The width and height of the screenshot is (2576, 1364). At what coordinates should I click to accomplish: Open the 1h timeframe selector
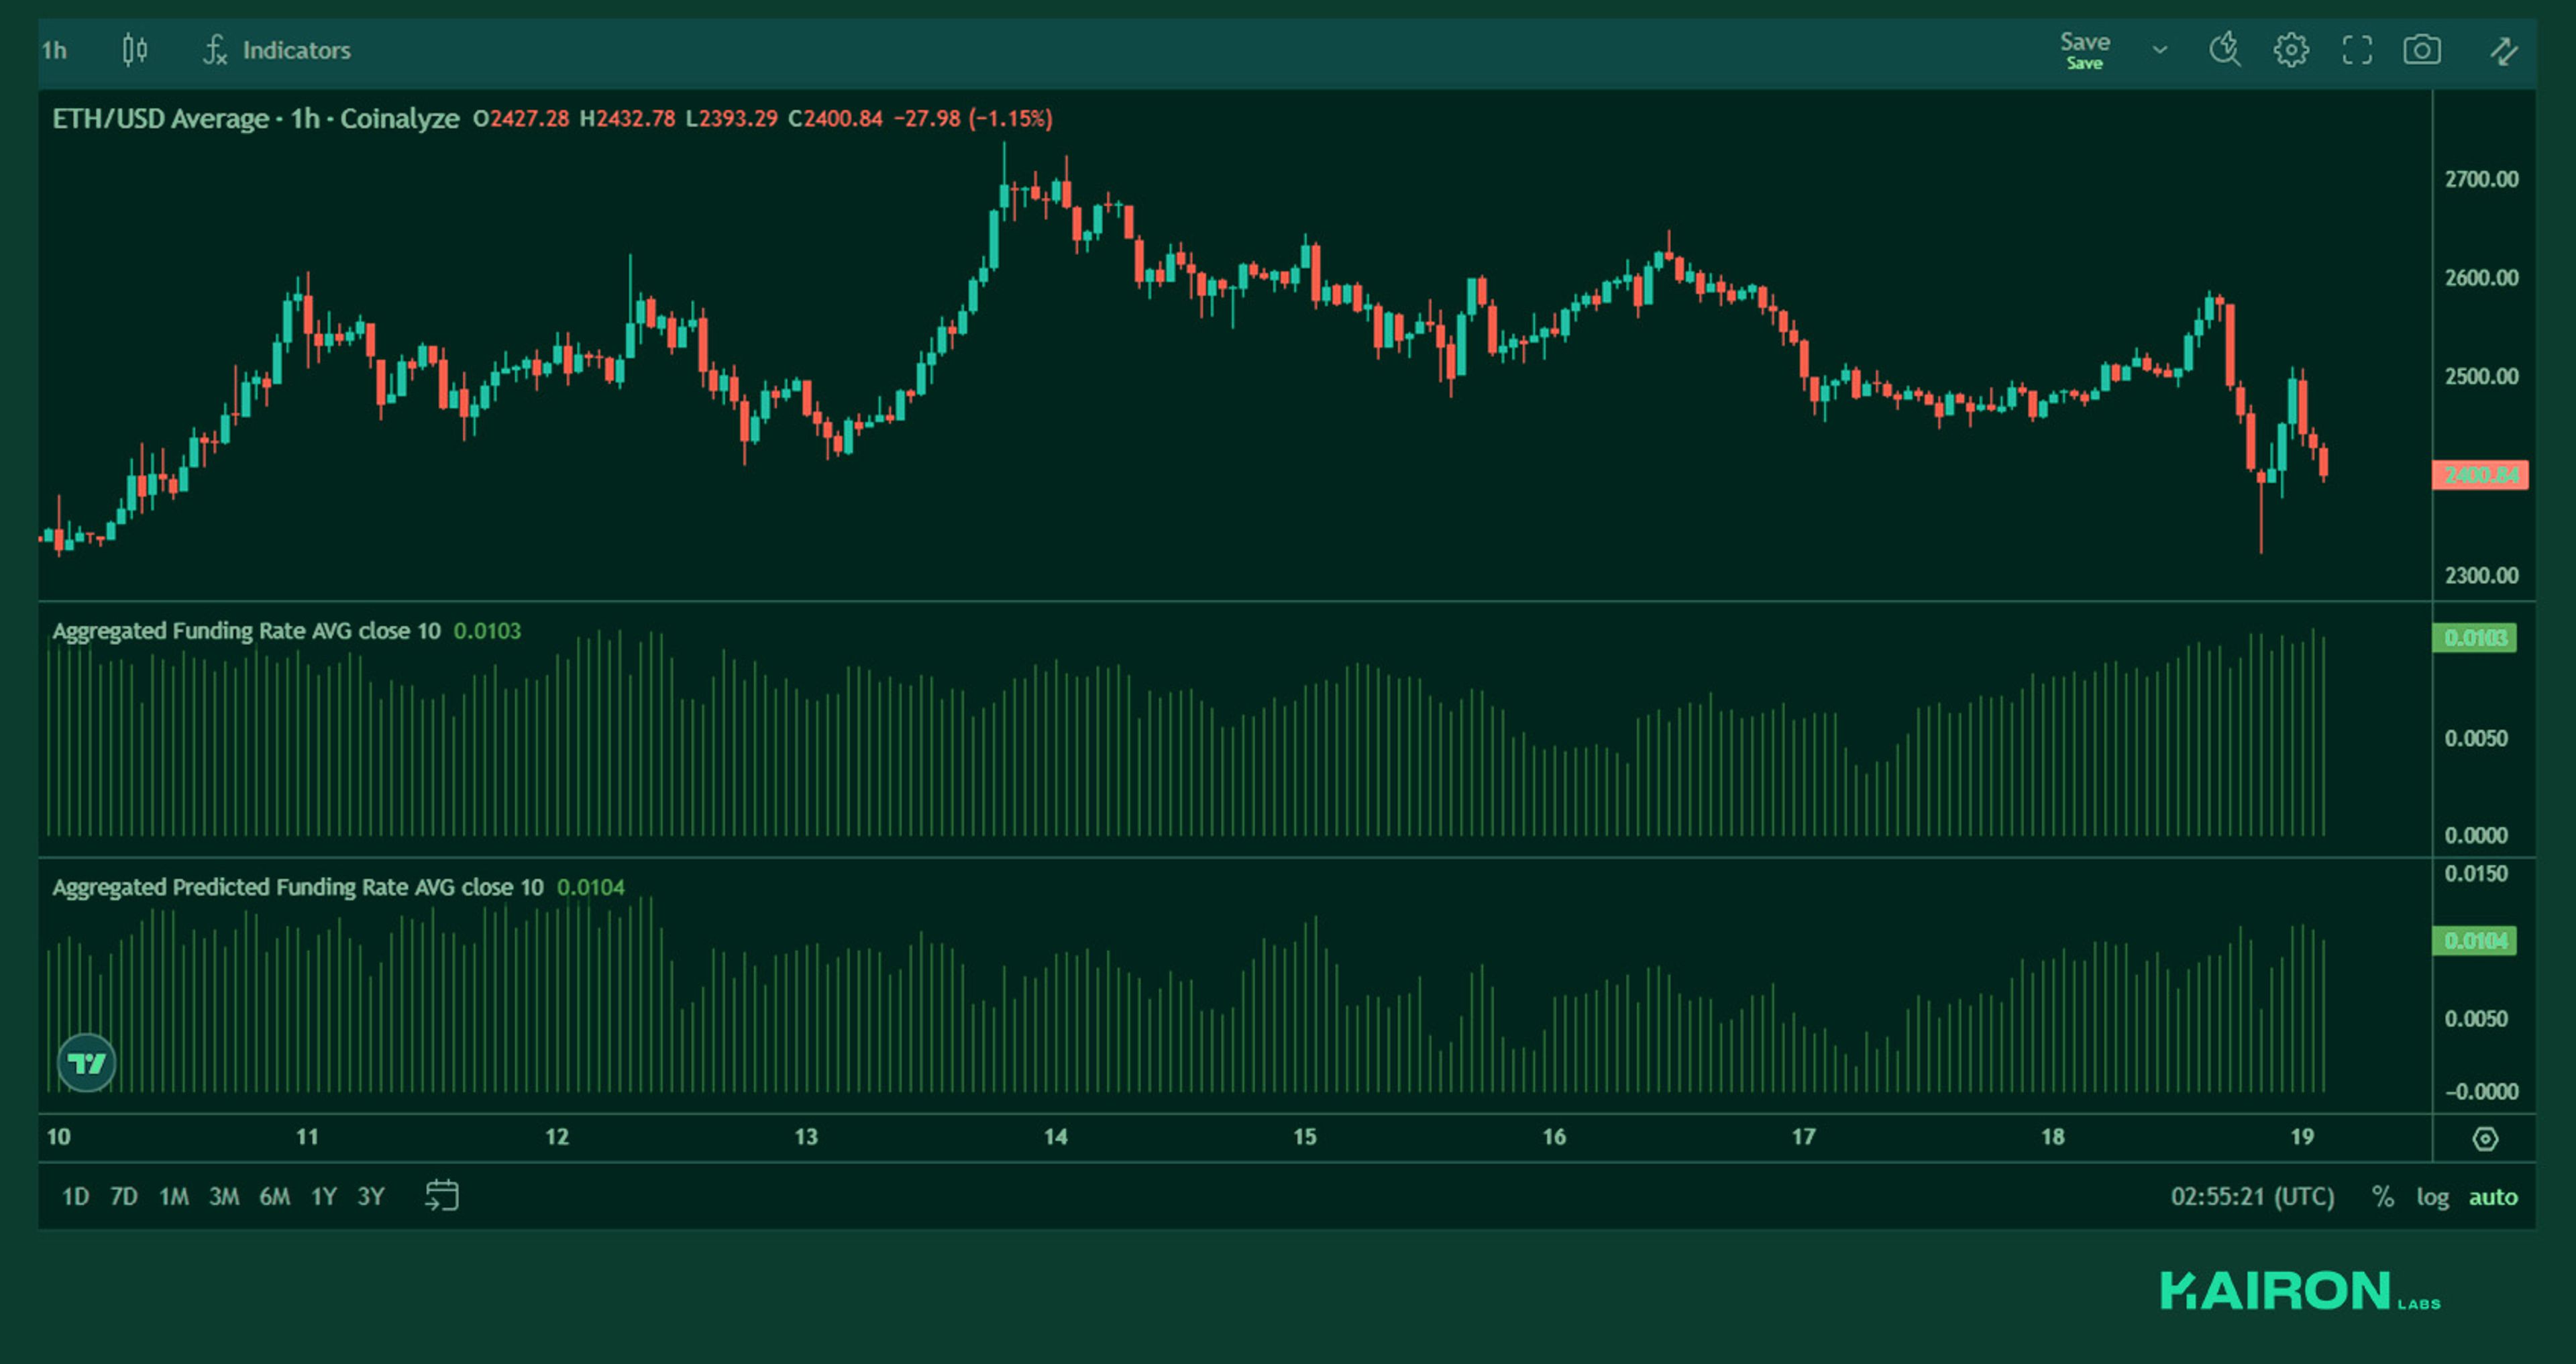tap(55, 50)
